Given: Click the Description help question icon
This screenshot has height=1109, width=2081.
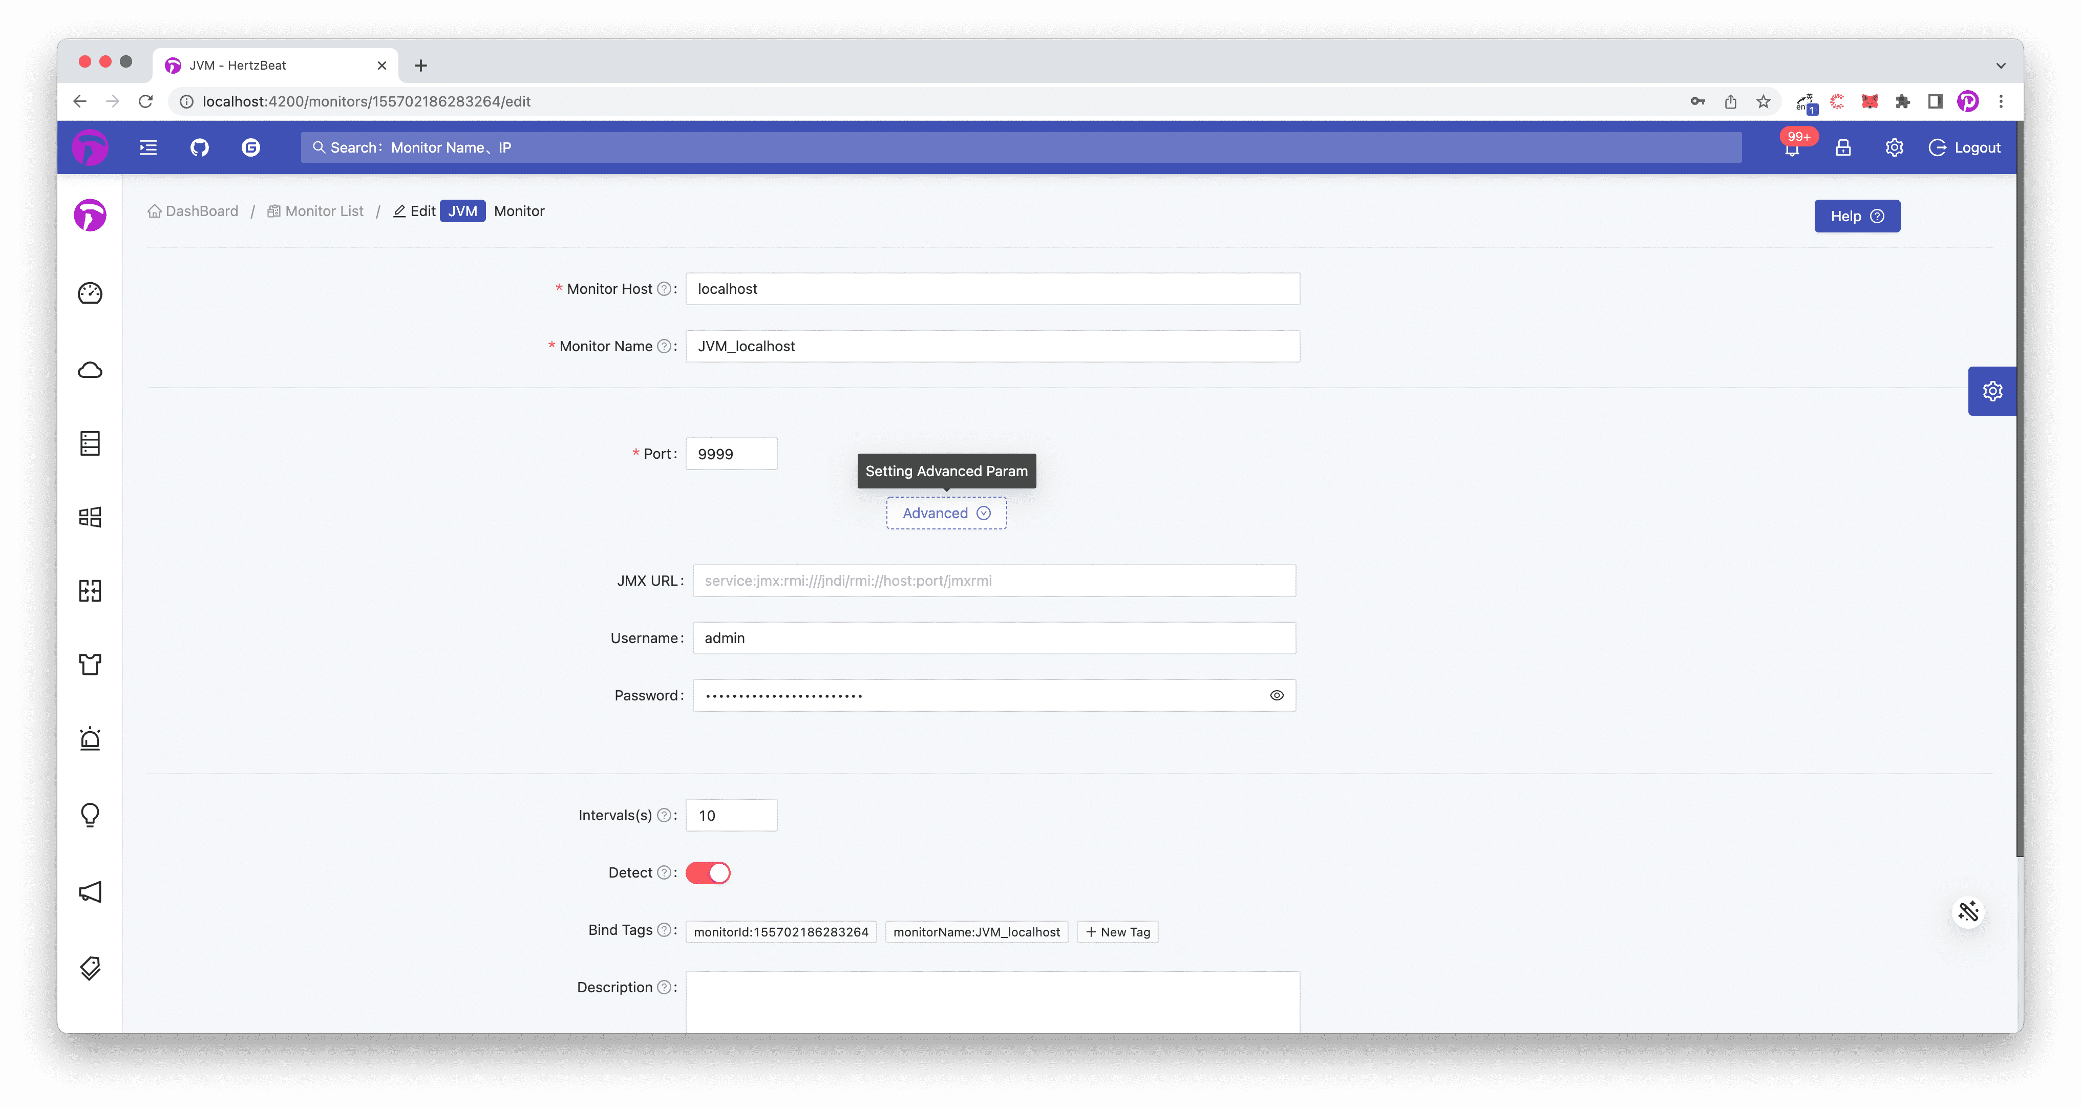Looking at the screenshot, I should pyautogui.click(x=664, y=987).
